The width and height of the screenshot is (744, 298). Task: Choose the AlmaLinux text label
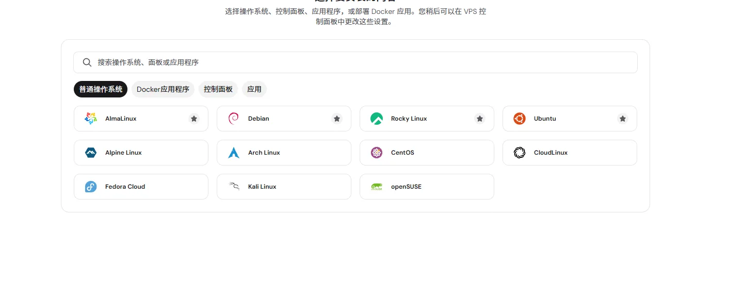[x=121, y=119]
